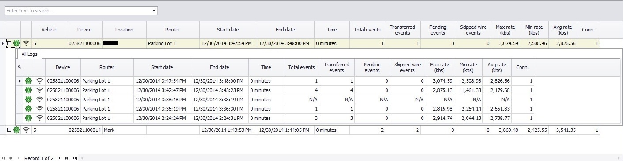
Task: Click the 'Mark' location cell
Action: click(x=124, y=130)
